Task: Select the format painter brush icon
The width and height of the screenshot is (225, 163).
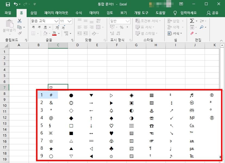Action: point(20,33)
